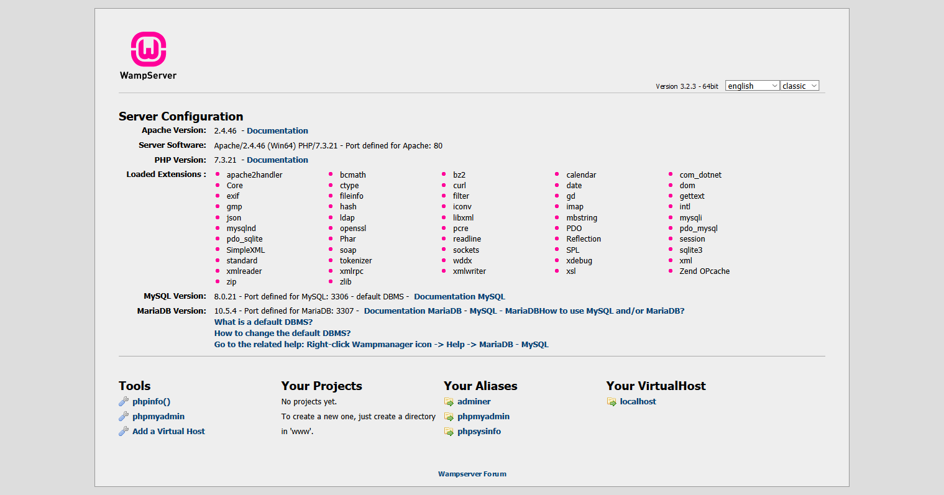Open phpsysinfo alias link

[479, 432]
